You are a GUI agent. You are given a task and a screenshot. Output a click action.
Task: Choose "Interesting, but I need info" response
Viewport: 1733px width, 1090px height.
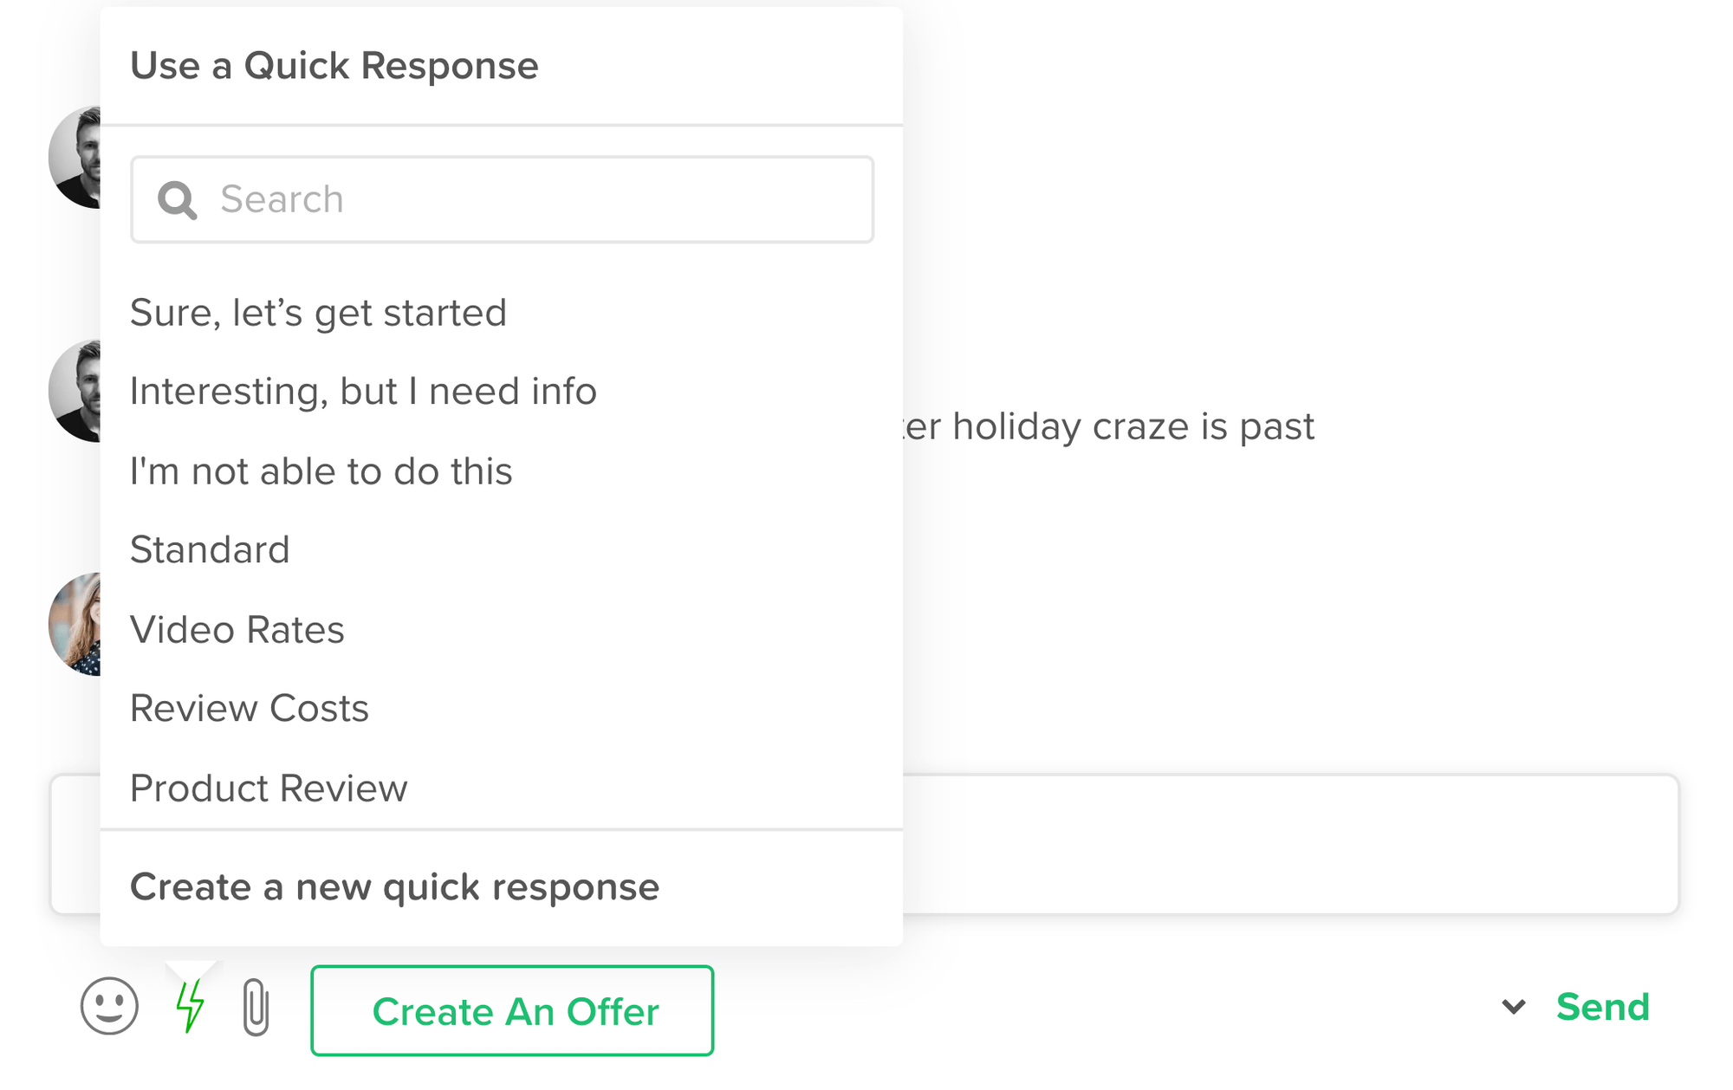click(363, 392)
